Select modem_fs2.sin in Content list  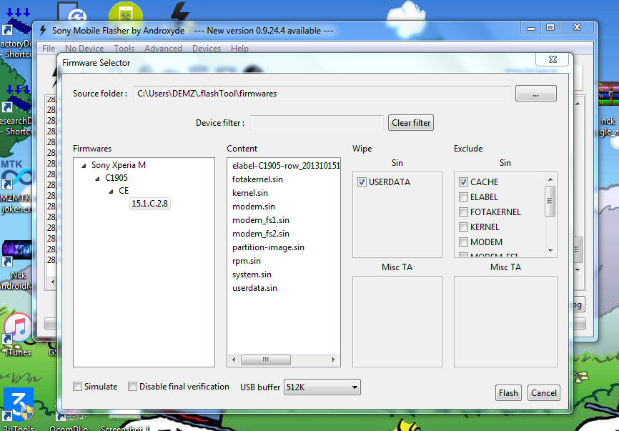pyautogui.click(x=261, y=234)
